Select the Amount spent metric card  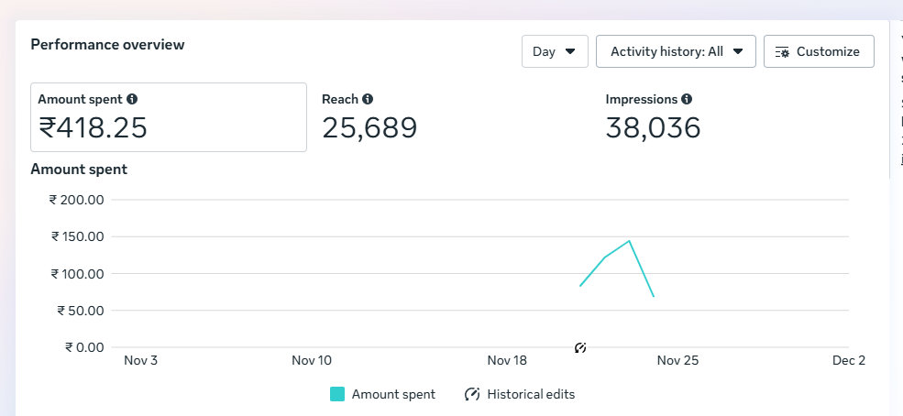(x=169, y=117)
